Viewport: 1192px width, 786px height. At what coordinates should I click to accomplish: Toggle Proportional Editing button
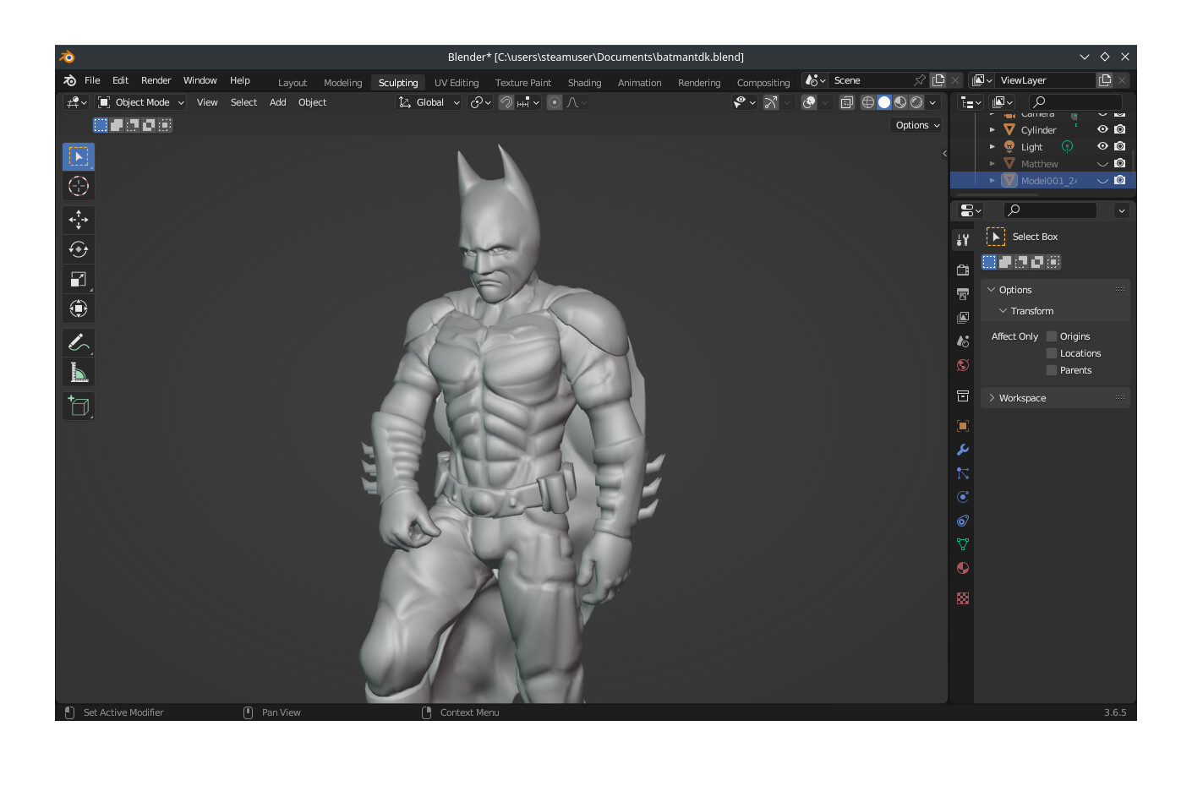coord(555,102)
